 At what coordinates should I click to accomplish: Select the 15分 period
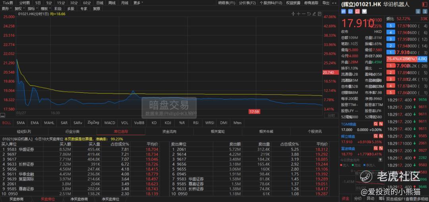point(60,3)
